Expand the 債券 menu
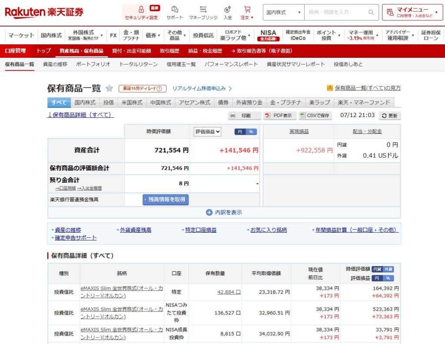Screen dimensions: 445x344 click(x=153, y=35)
